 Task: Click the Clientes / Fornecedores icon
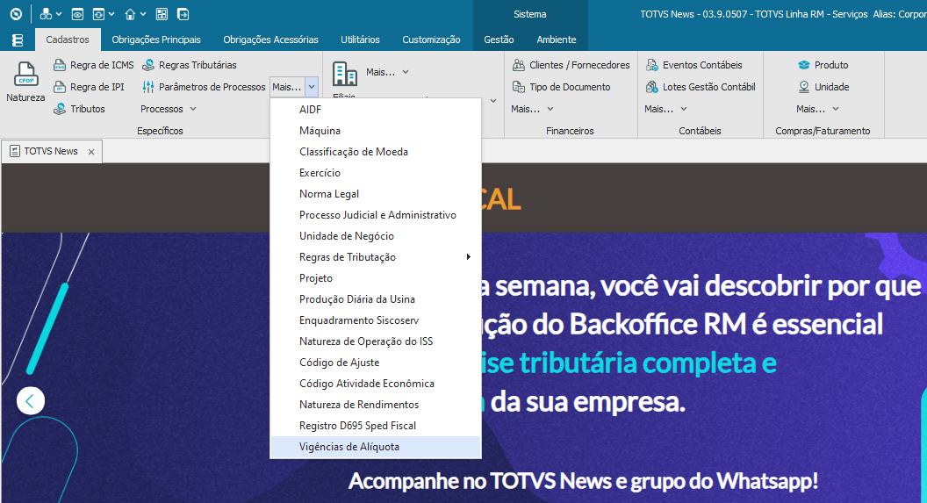pyautogui.click(x=519, y=65)
